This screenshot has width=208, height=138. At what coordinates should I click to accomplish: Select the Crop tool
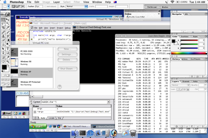[x=3, y=27]
